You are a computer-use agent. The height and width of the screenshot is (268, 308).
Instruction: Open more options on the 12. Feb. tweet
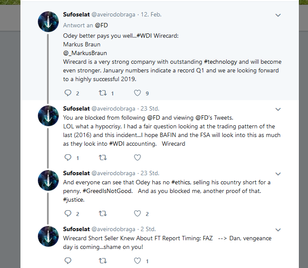[x=278, y=15]
